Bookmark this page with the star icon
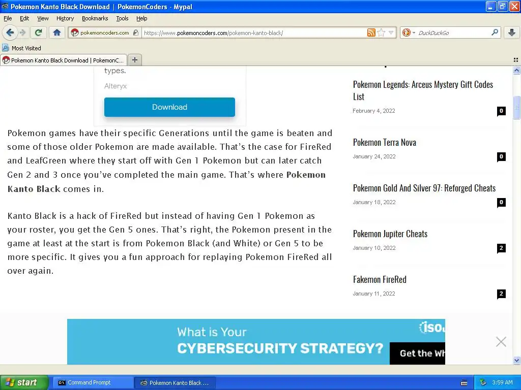 point(381,32)
